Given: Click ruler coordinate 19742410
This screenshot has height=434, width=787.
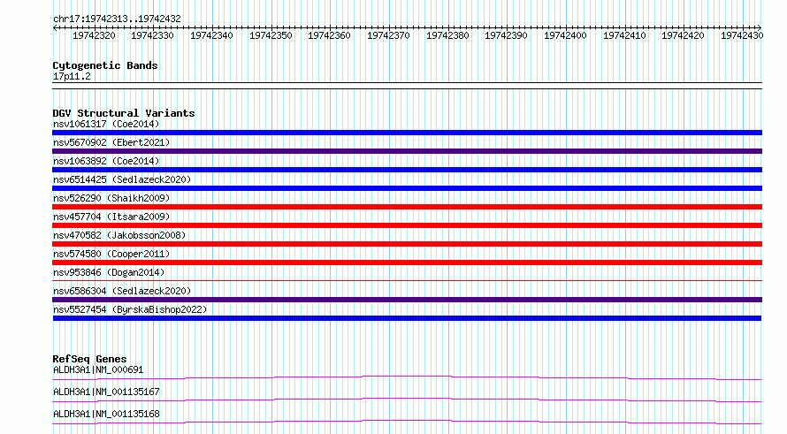Looking at the screenshot, I should pos(624,35).
